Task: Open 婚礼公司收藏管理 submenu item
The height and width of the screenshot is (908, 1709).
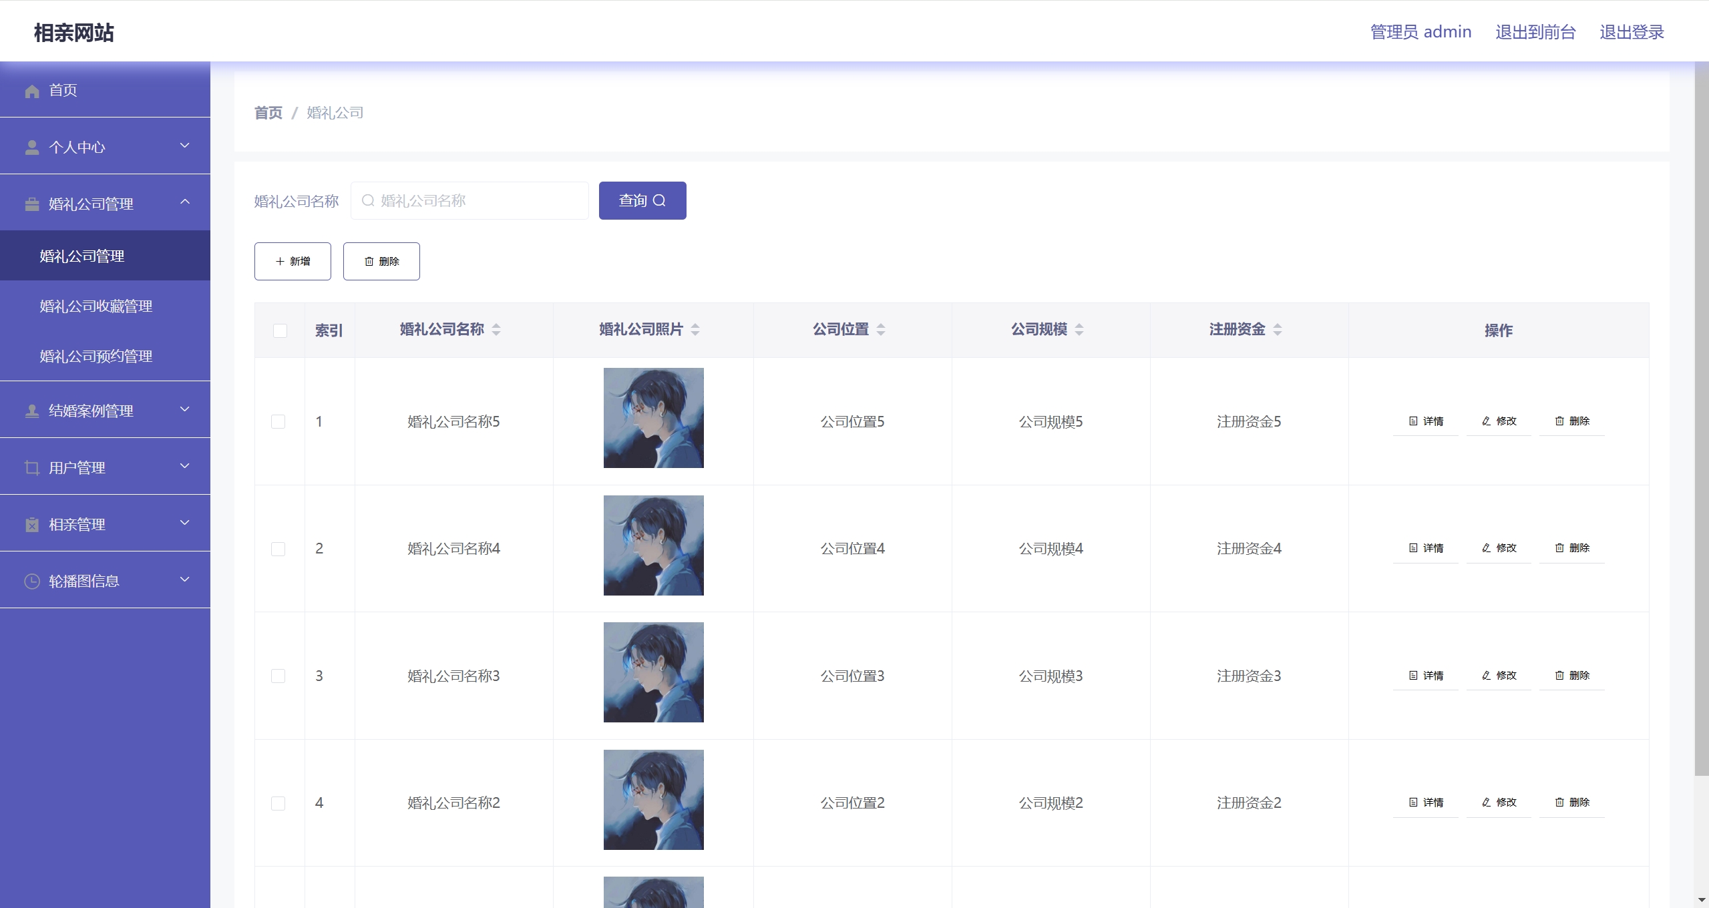Action: tap(105, 306)
